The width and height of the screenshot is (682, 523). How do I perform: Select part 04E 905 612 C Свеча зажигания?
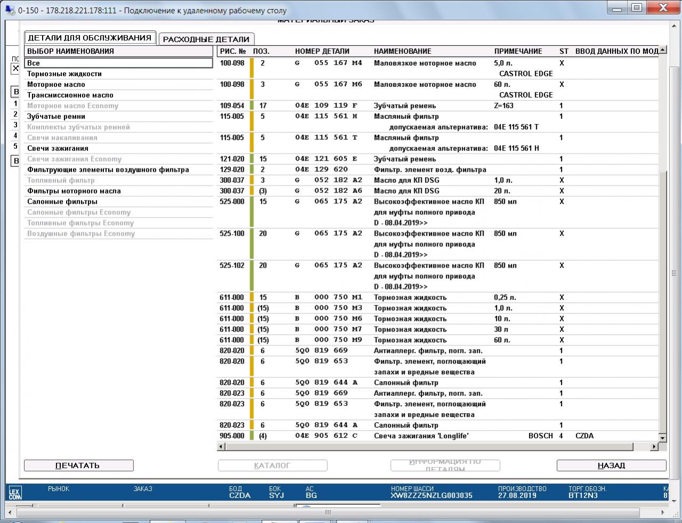438,436
